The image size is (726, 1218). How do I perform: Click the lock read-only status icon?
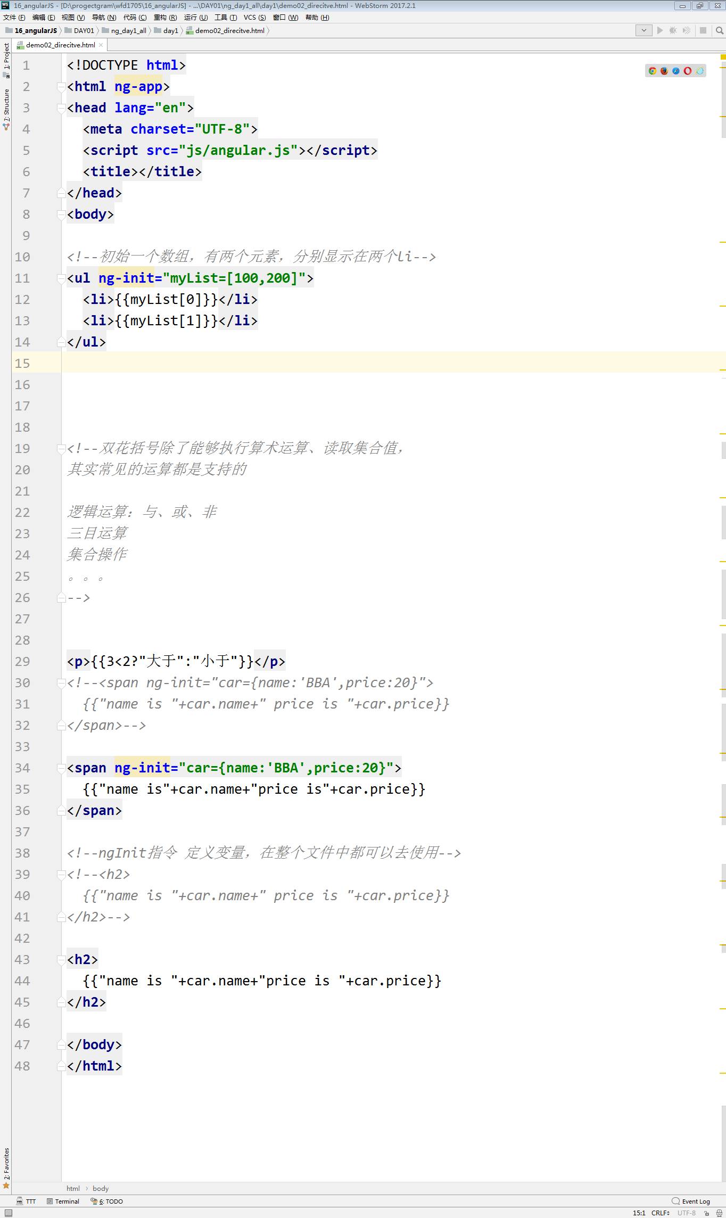point(707,1213)
